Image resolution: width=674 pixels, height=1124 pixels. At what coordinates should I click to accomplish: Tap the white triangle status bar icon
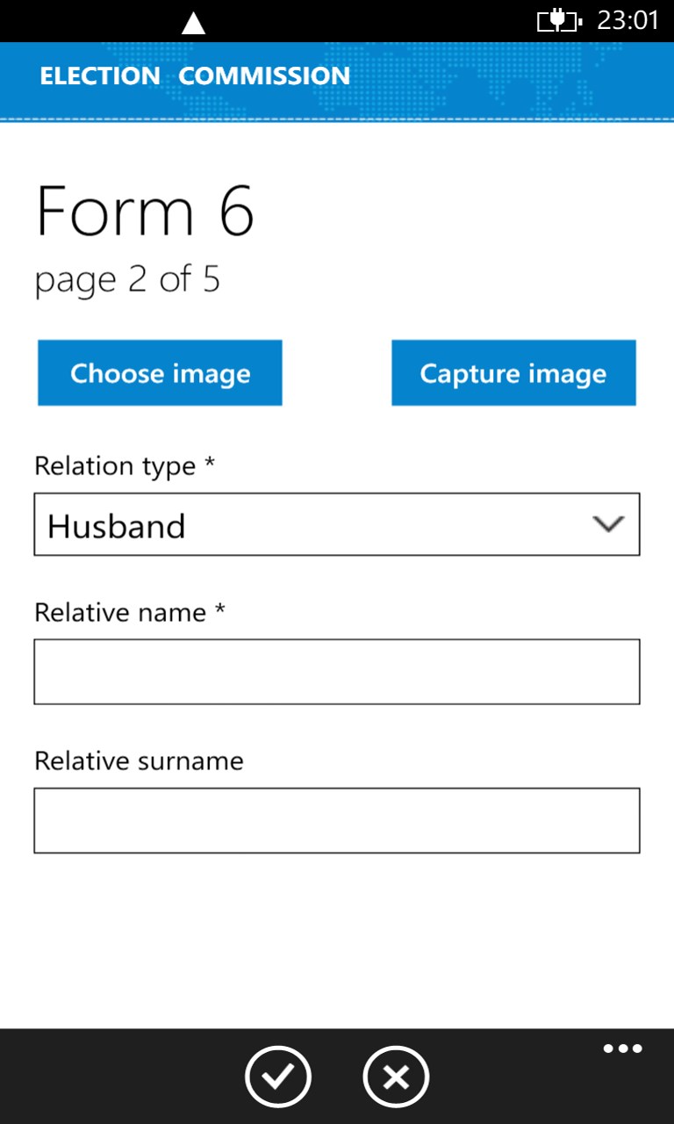click(x=193, y=24)
